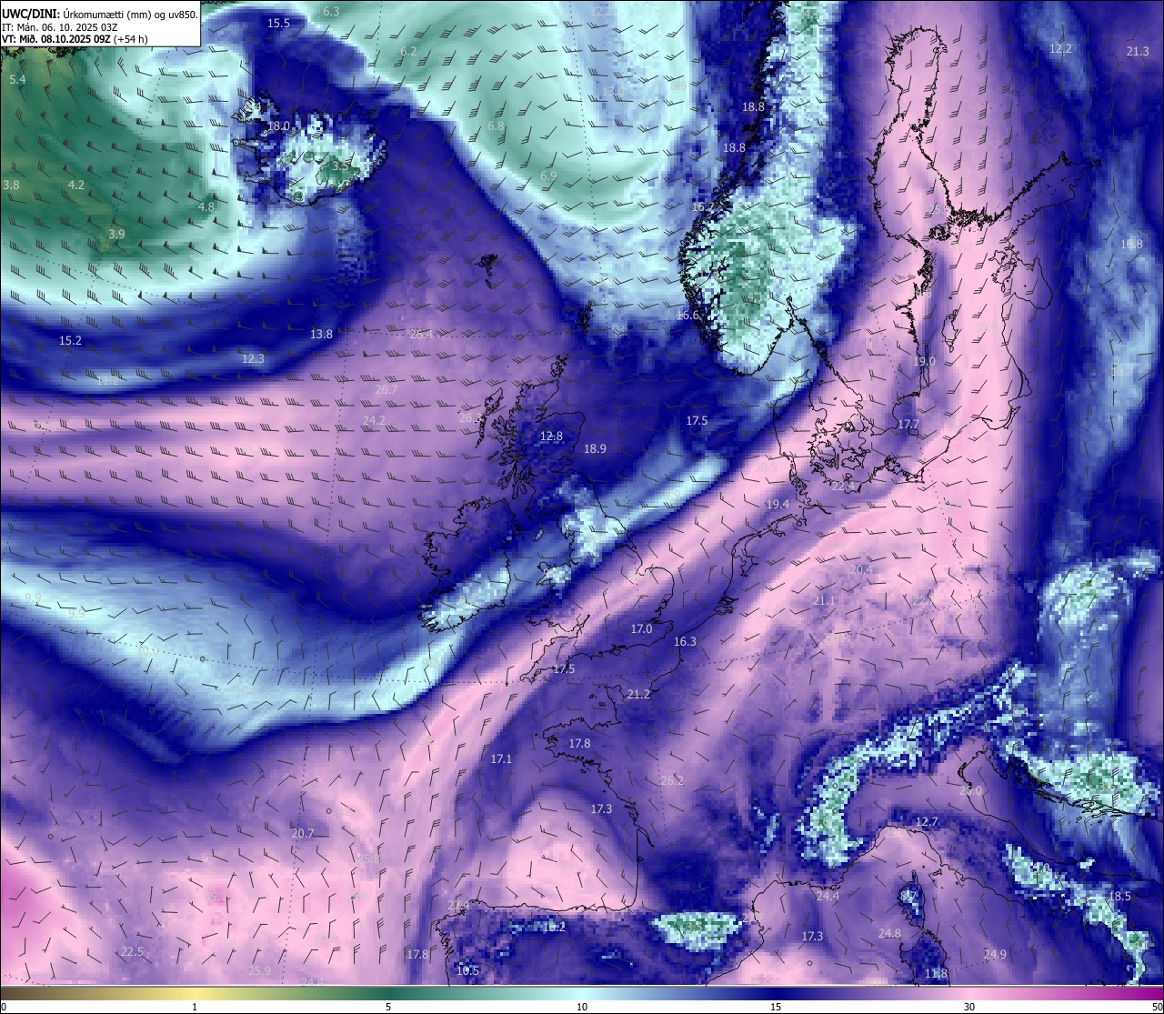The width and height of the screenshot is (1164, 1014).
Task: Click the 18.0 value over western Iceland
Action: click(278, 126)
